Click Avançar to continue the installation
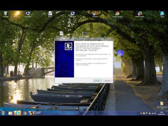Image resolution: width=168 pixels, height=126 pixels. point(97,80)
